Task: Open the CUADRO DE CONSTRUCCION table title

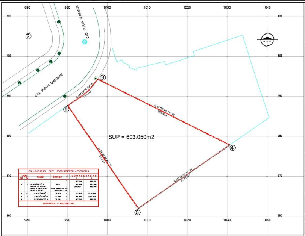Action: (x=58, y=171)
